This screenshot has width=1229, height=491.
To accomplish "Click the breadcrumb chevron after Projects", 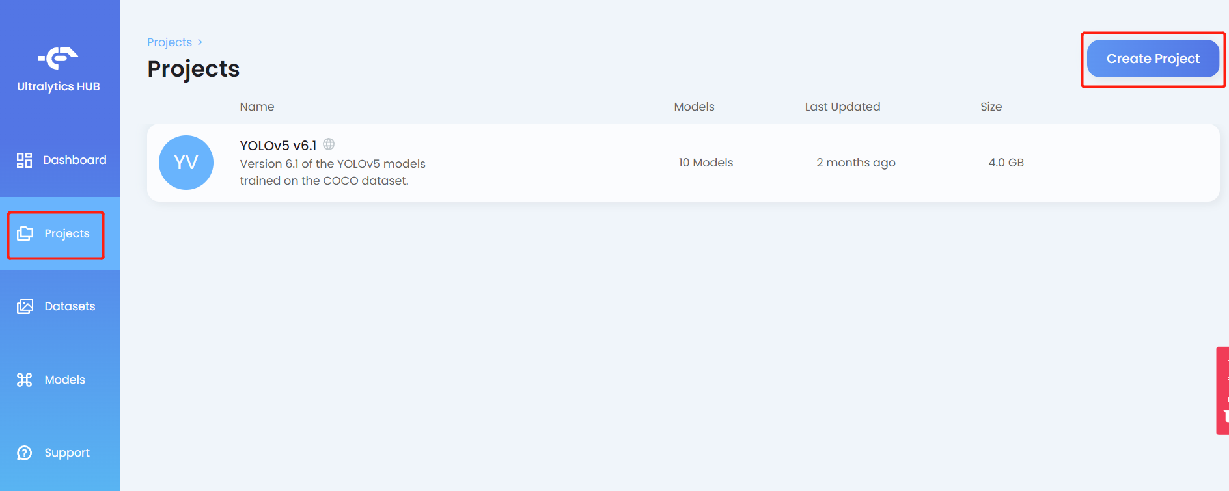I will pos(200,42).
